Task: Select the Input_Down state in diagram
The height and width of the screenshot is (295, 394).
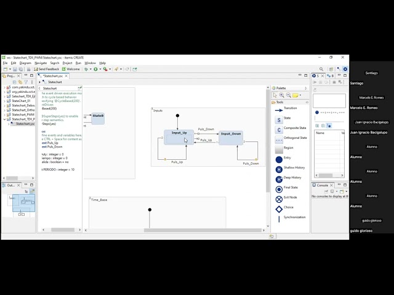Action: point(231,138)
